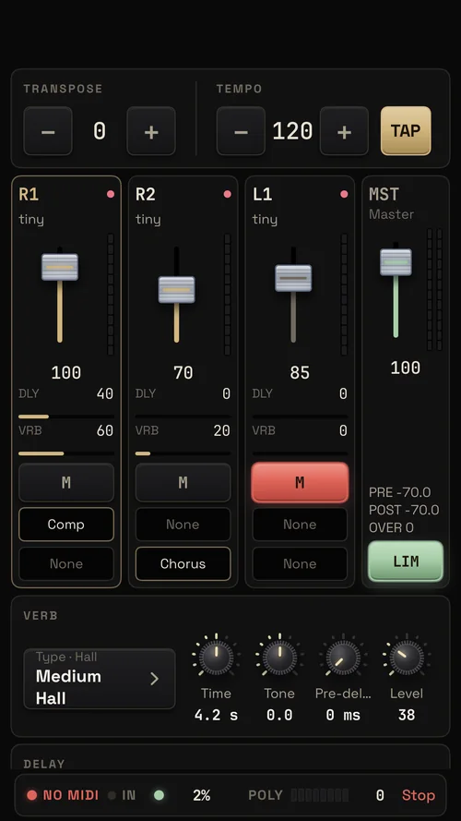Click the 2% CPU load readout
This screenshot has height=821, width=461.
(202, 795)
